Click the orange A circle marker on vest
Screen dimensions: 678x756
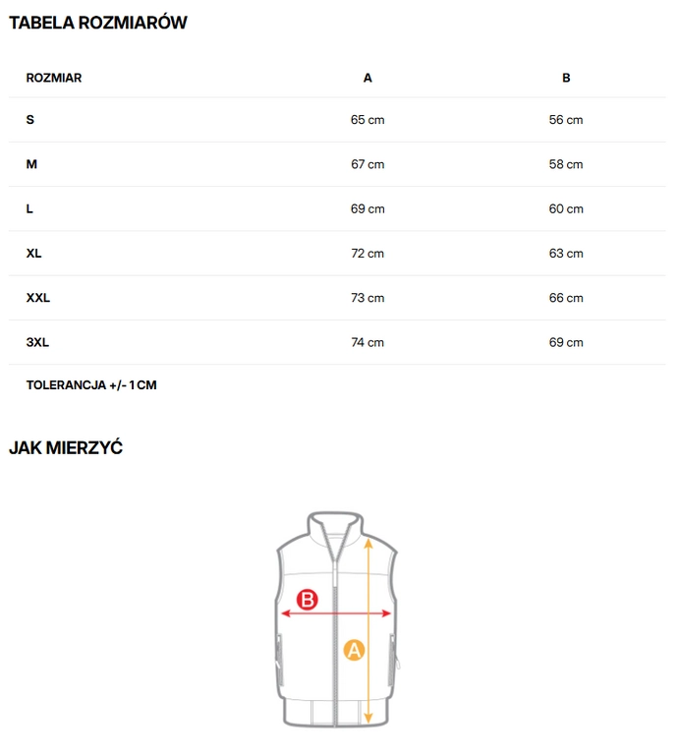354,650
